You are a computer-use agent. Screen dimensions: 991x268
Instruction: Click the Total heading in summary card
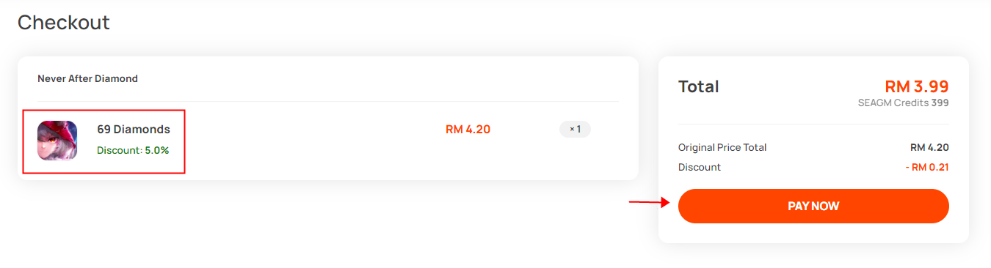pyautogui.click(x=699, y=86)
